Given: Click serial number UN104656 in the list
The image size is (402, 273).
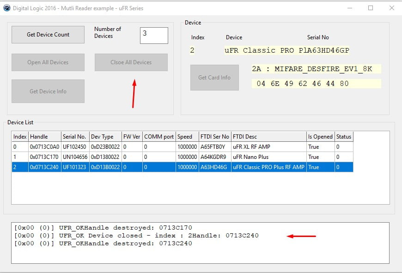Looking at the screenshot, I should tap(75, 157).
